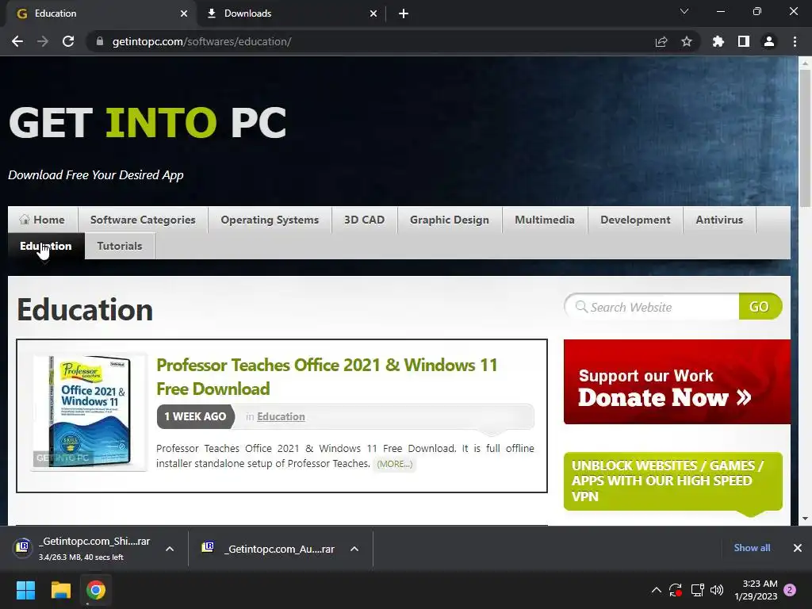
Task: Click Show all downloads
Action: pyautogui.click(x=752, y=547)
